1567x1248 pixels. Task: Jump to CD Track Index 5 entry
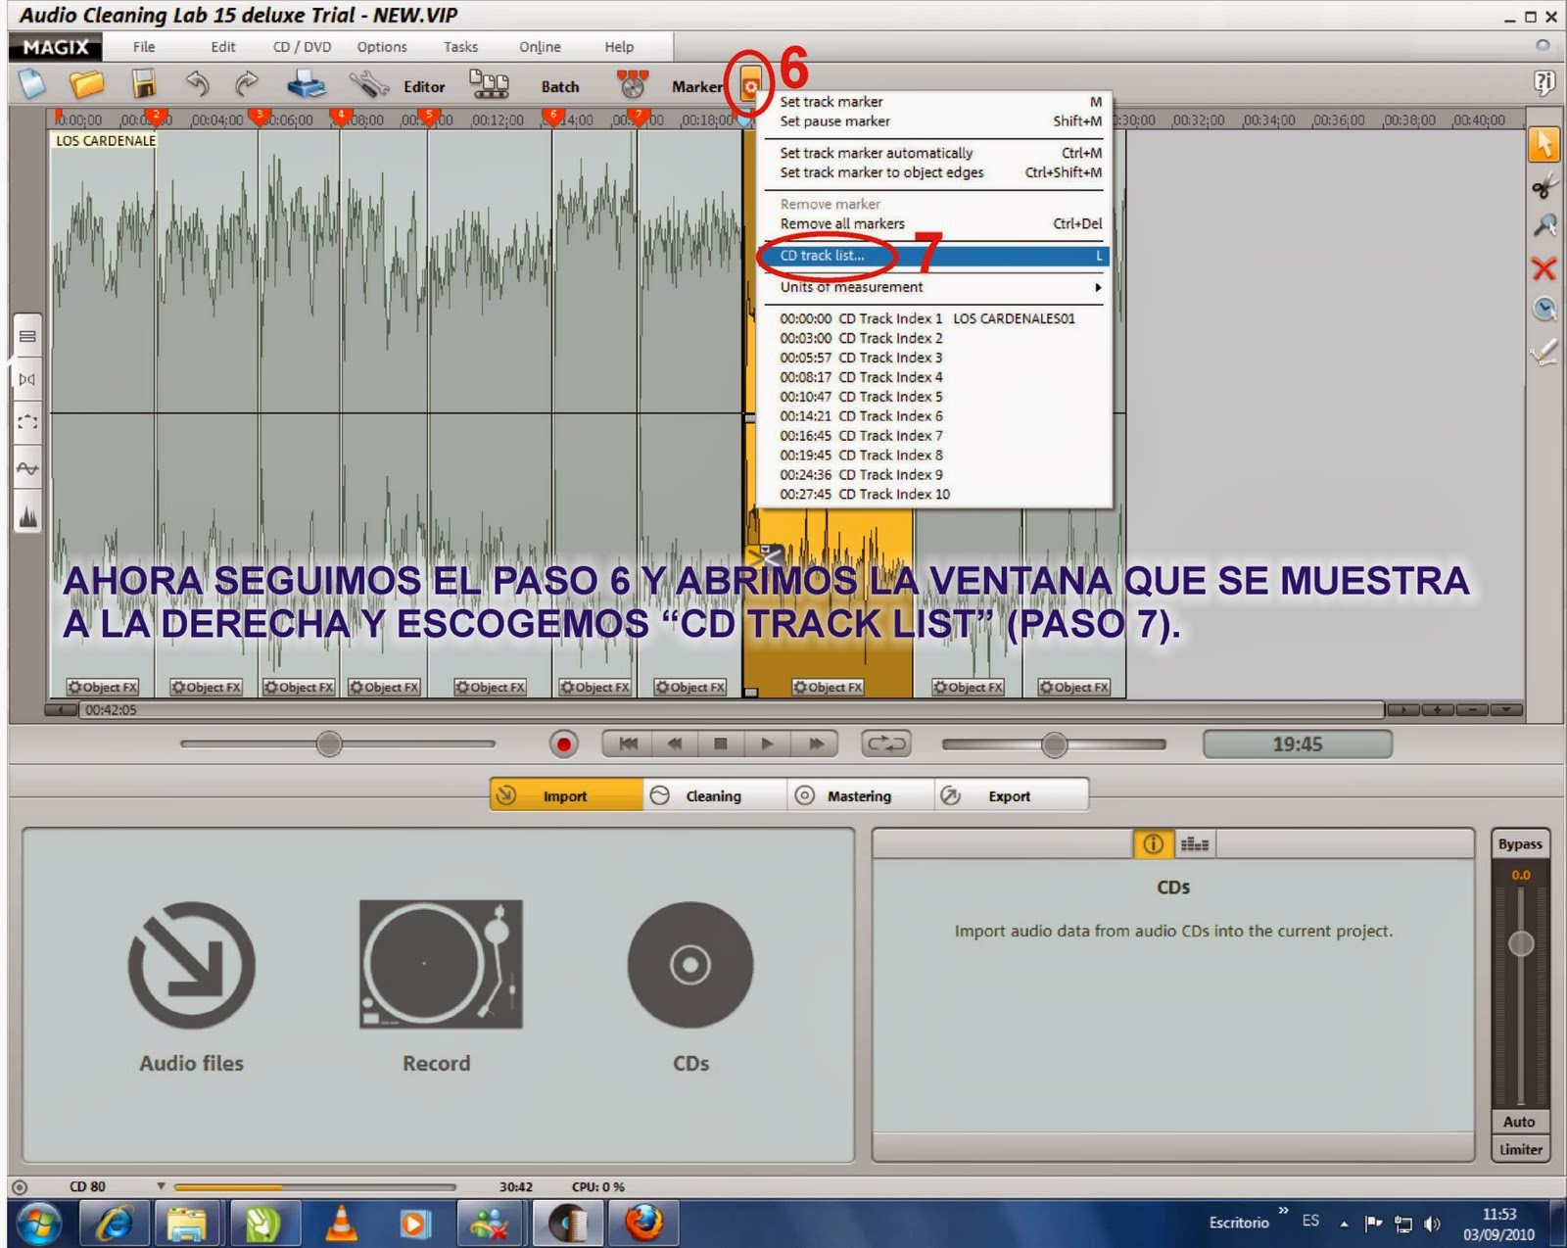tap(936, 397)
